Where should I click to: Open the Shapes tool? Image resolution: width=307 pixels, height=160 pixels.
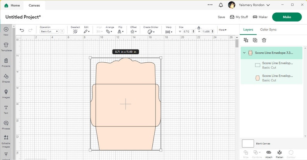6,76
